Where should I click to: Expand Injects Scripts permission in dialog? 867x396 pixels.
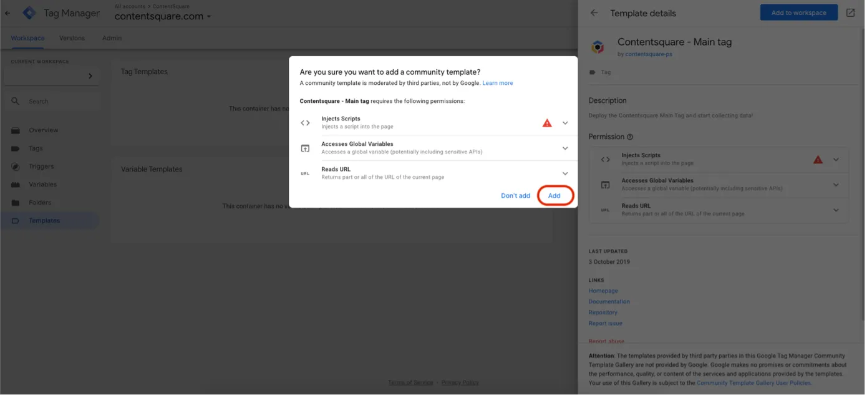565,123
